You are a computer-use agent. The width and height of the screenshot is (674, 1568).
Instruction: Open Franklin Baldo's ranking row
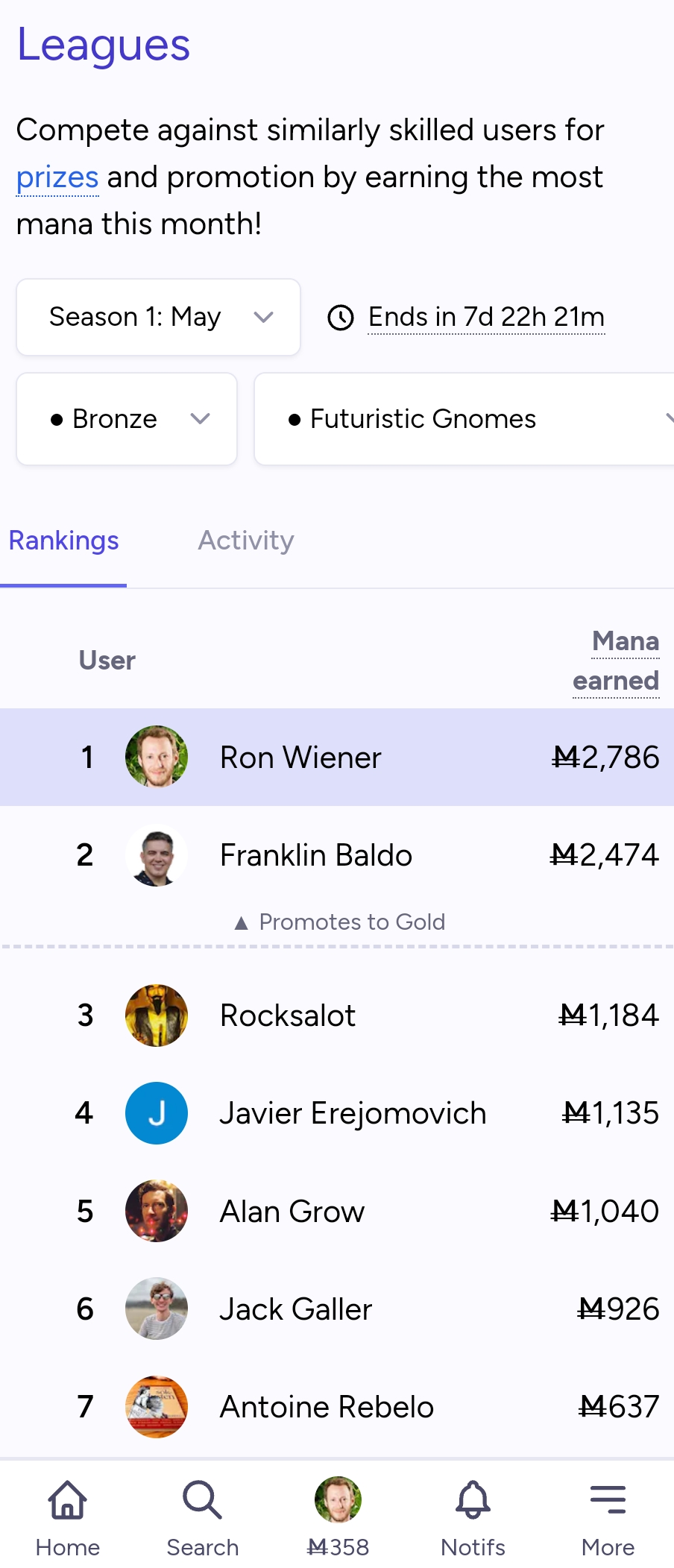[x=337, y=855]
